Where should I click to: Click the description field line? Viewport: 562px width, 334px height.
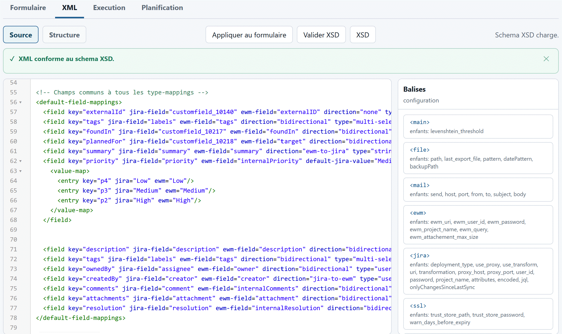tap(217, 249)
